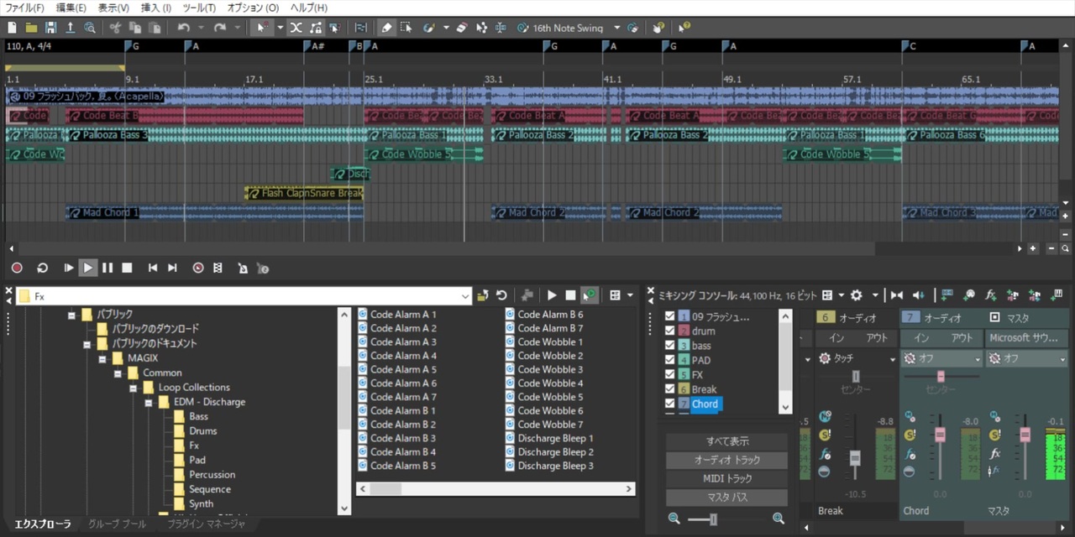
Task: Collapse the MAGIX folder in the tree
Action: [102, 358]
